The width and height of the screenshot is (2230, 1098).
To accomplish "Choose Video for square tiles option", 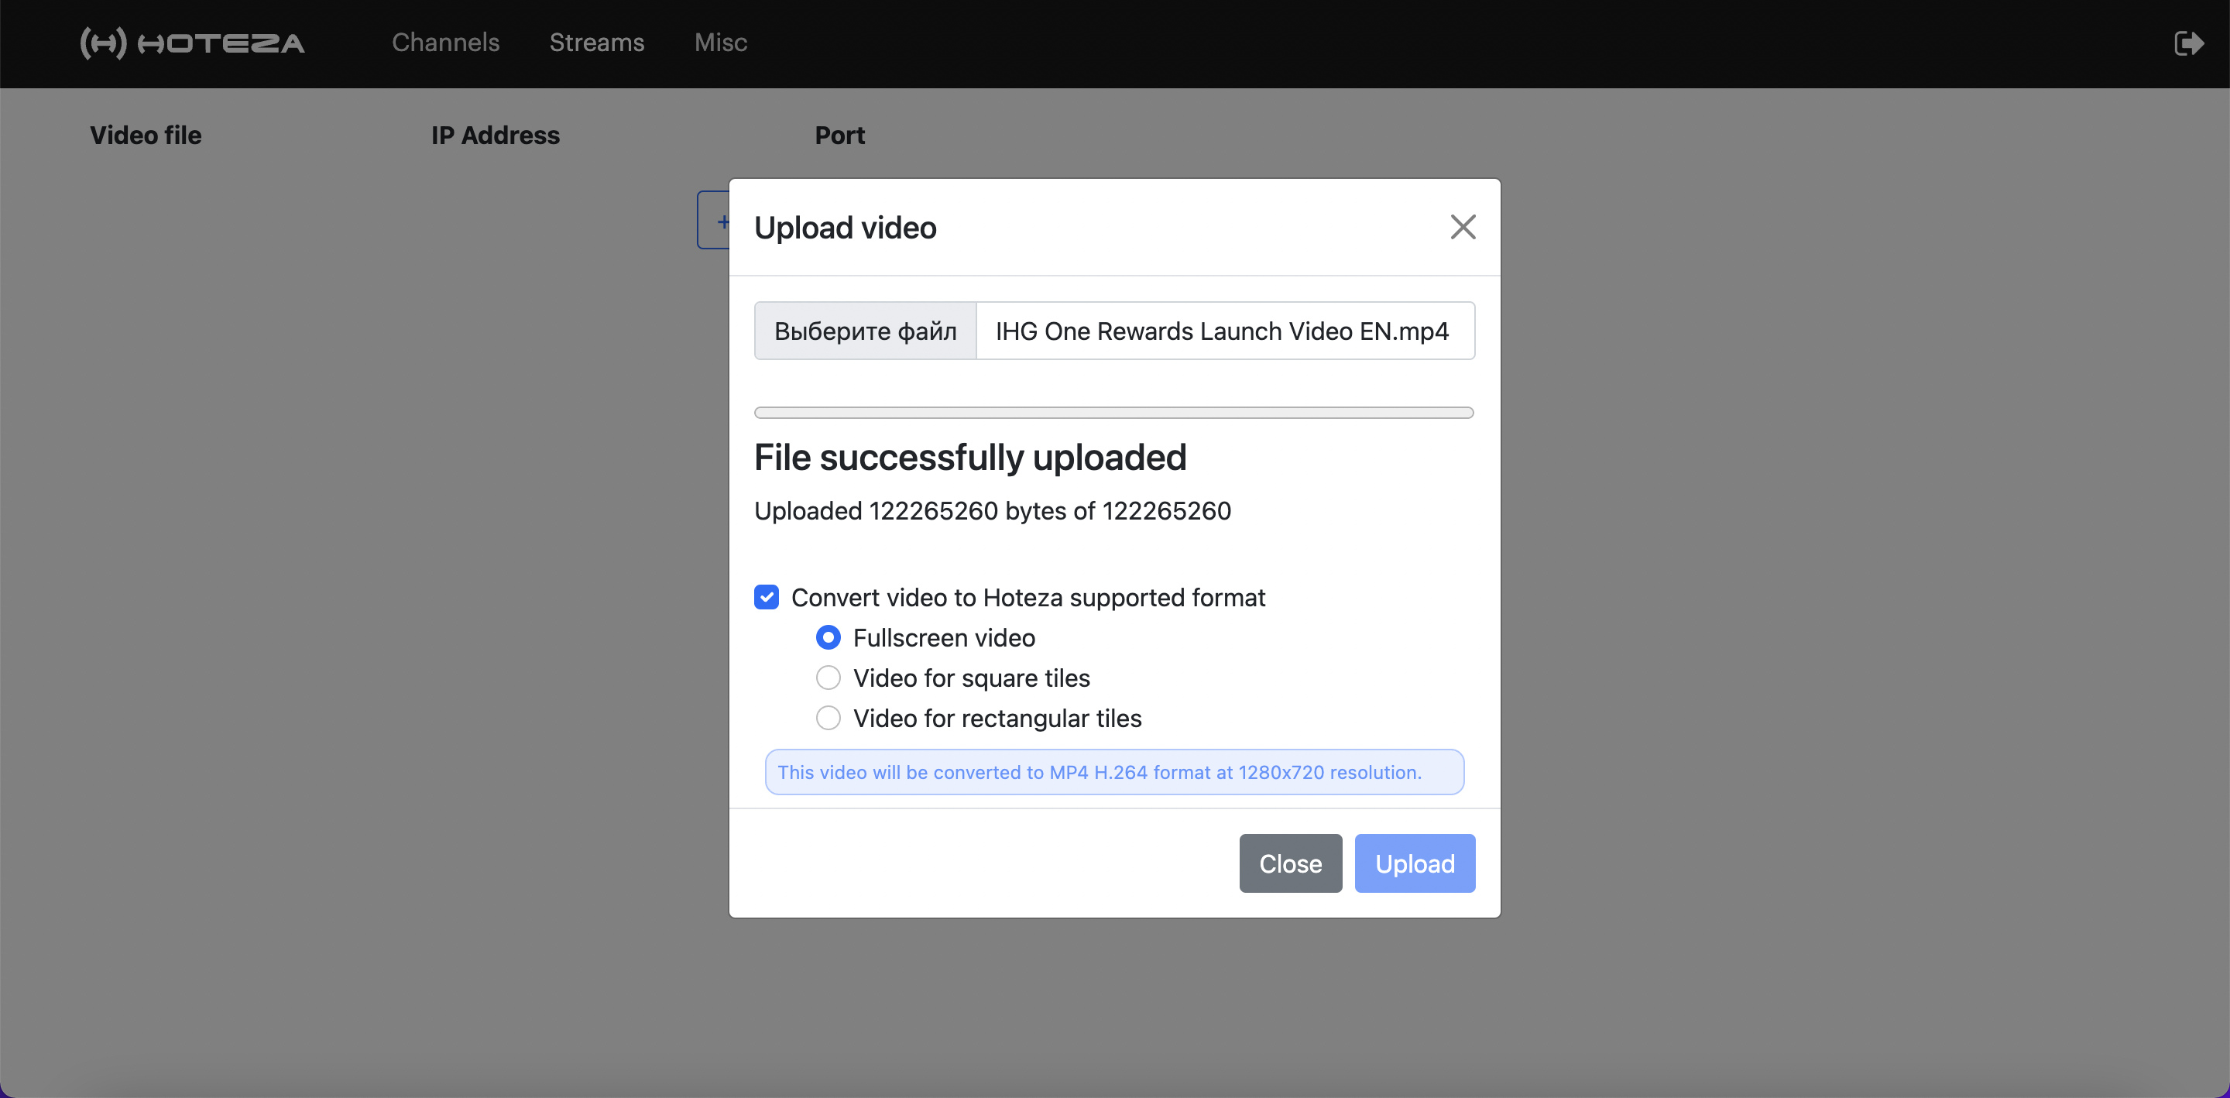I will [829, 678].
